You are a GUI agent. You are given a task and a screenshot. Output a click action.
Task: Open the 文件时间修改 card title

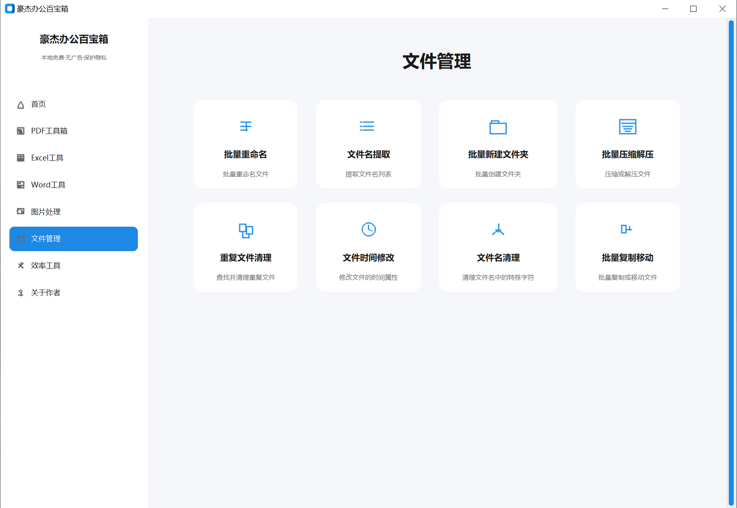[x=368, y=258]
